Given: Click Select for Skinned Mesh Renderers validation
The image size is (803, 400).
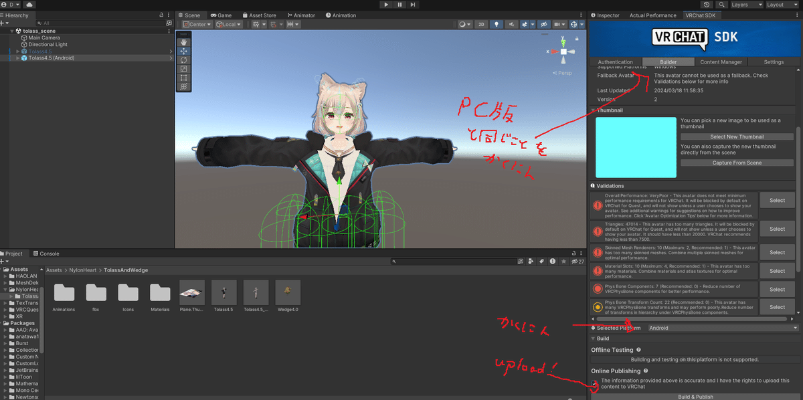Looking at the screenshot, I should point(777,252).
